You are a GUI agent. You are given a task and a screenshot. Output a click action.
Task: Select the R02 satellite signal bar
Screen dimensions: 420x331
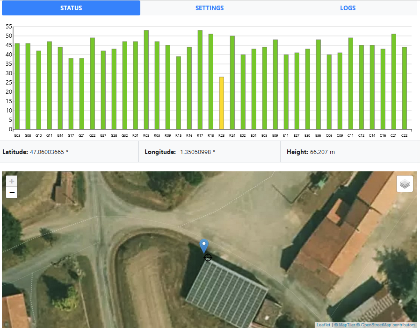click(x=146, y=80)
